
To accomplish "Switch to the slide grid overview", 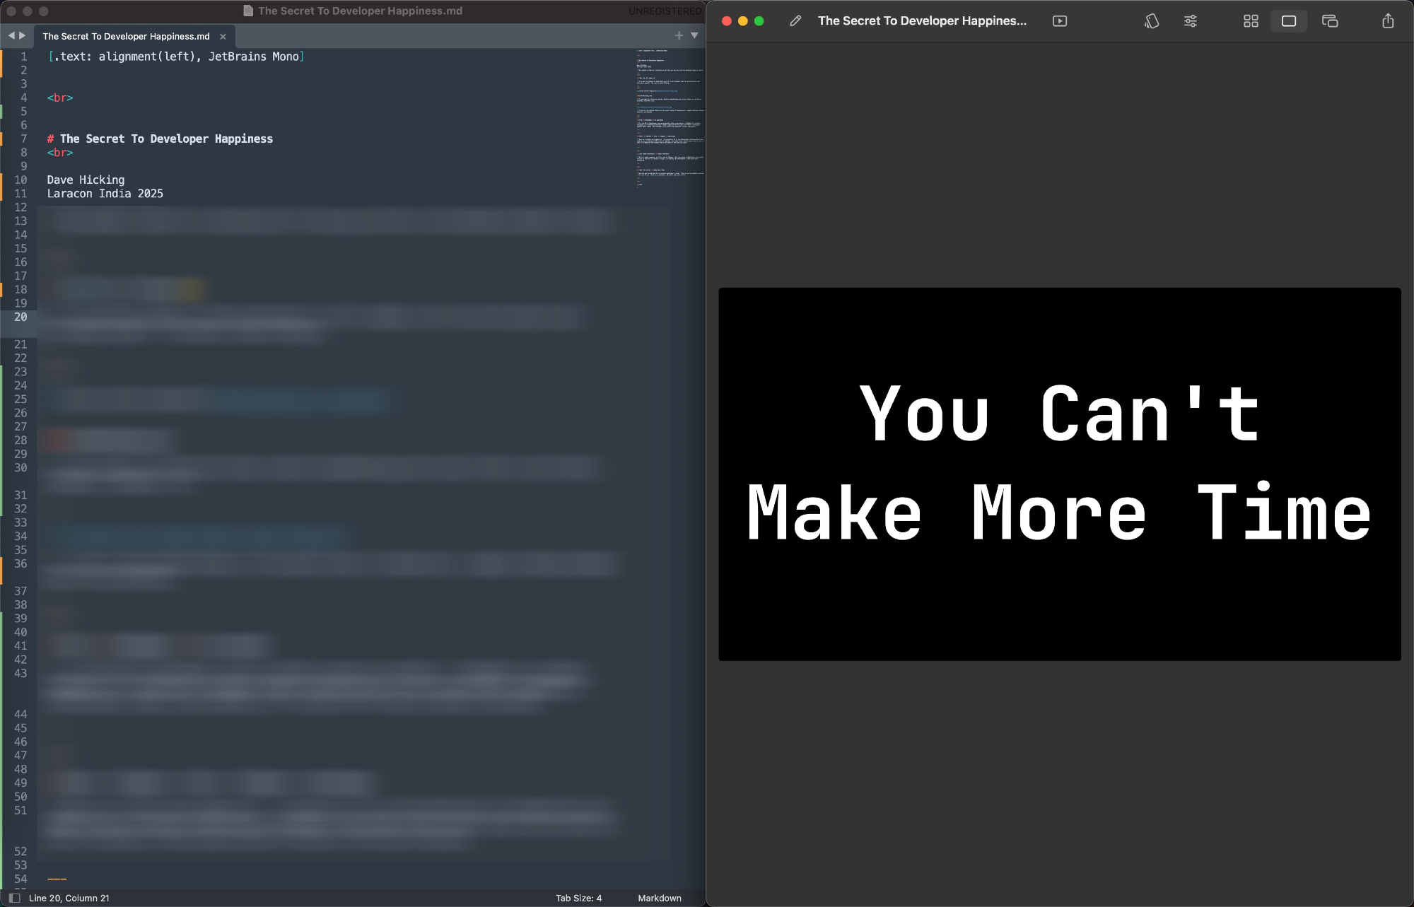I will (x=1251, y=21).
